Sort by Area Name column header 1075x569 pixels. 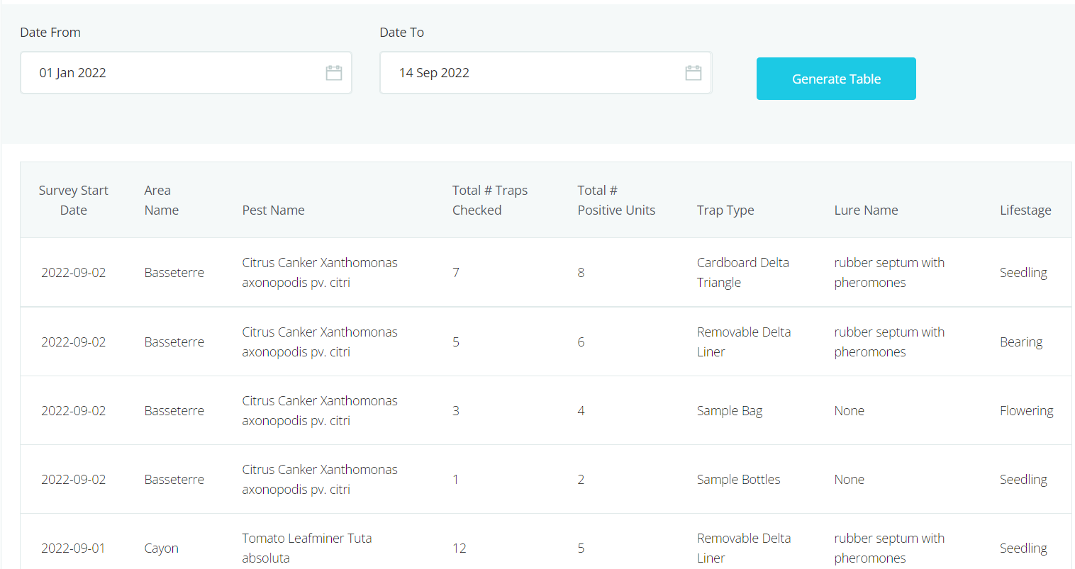point(161,201)
